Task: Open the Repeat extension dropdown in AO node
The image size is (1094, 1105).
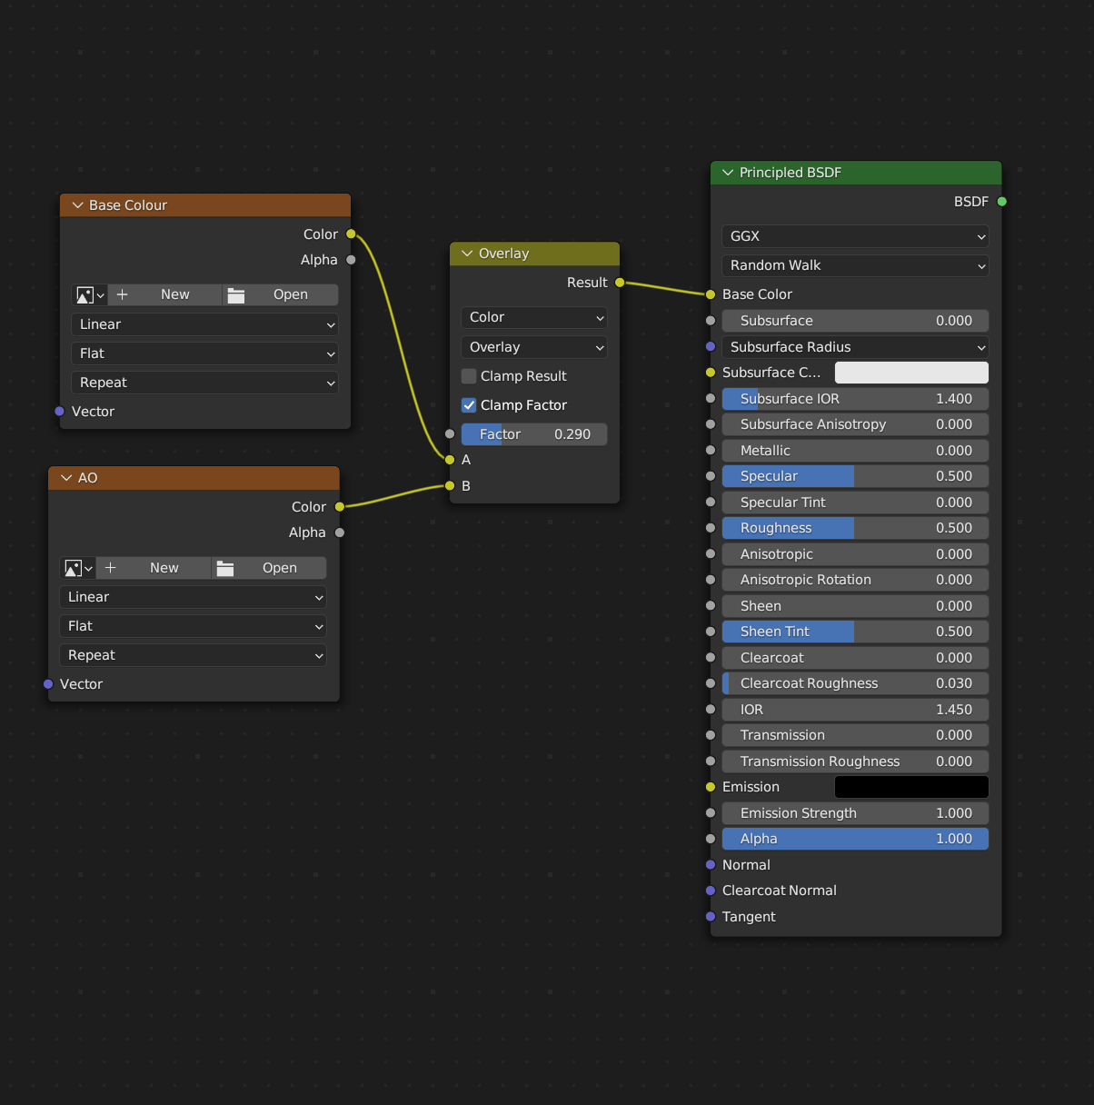Action: 193,654
